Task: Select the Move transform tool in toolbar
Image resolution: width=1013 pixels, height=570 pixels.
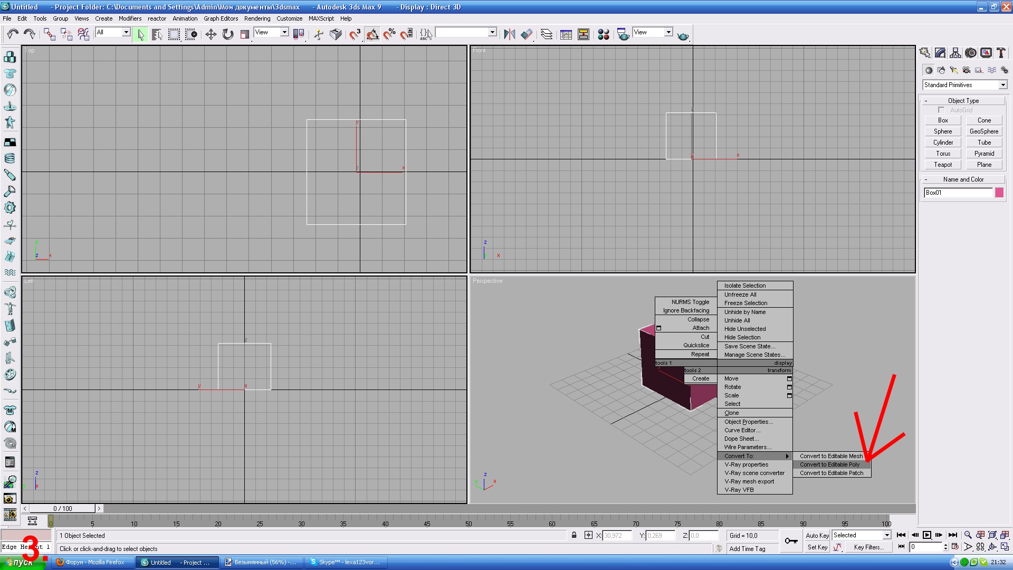Action: (211, 34)
